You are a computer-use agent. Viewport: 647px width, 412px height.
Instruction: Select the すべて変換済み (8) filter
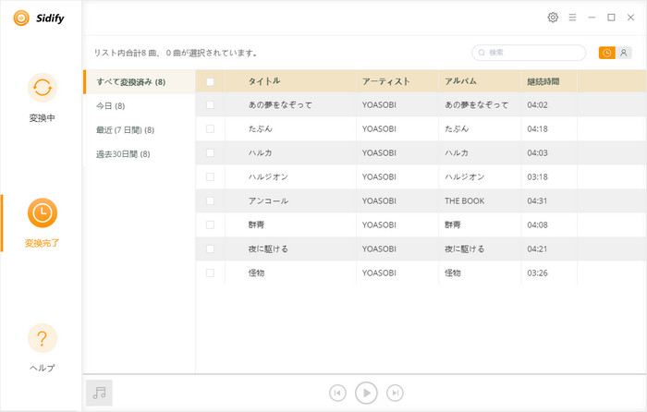pos(140,81)
